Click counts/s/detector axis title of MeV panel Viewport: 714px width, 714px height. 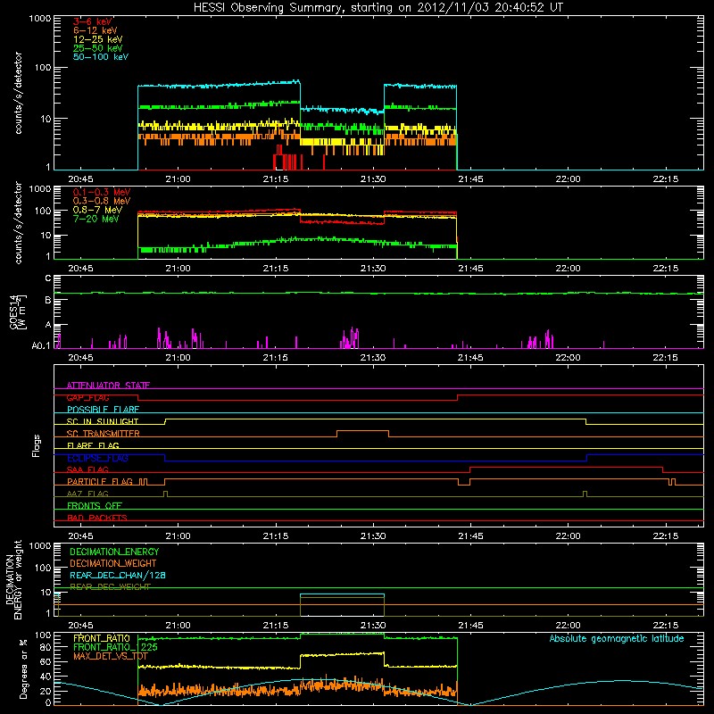tap(18, 222)
